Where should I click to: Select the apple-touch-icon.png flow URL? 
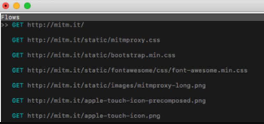pyautogui.click(x=94, y=116)
